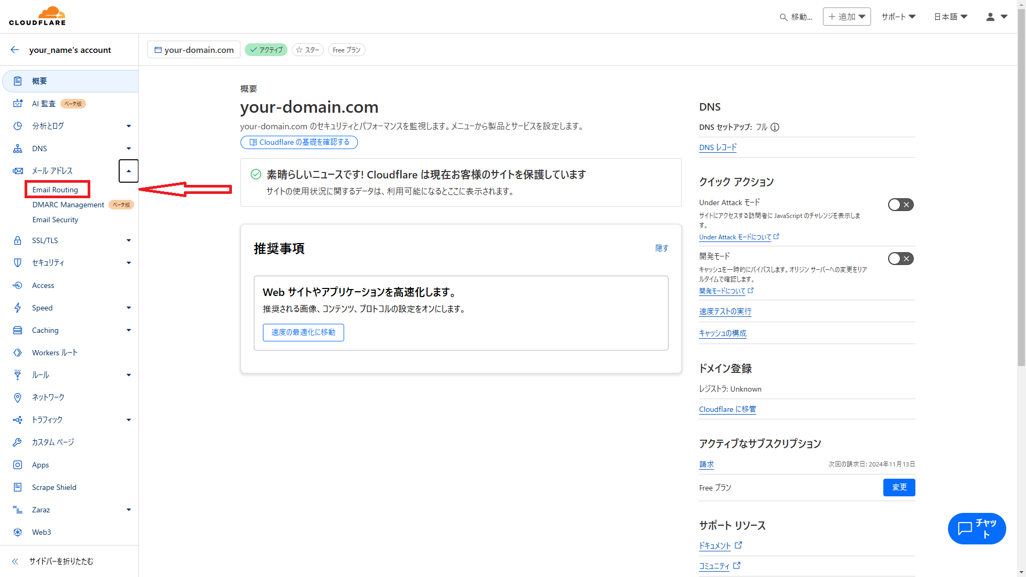Viewport: 1026px width, 577px height.
Task: Select the Speed lightning icon
Action: (x=18, y=308)
